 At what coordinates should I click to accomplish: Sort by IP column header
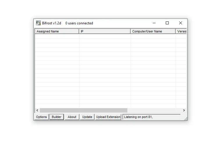click(105, 31)
